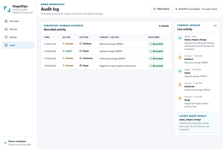The height and width of the screenshot is (149, 223).
Task: Click the Rollback icon in the first table row
Action: point(81,44)
